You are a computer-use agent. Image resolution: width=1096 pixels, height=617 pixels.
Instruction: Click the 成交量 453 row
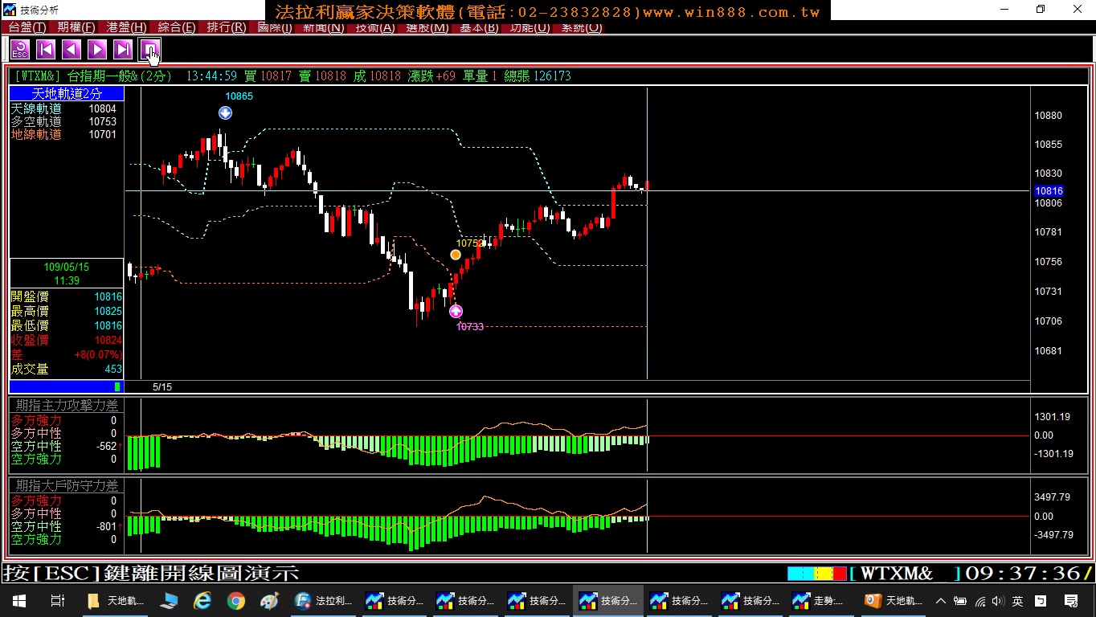(67, 369)
